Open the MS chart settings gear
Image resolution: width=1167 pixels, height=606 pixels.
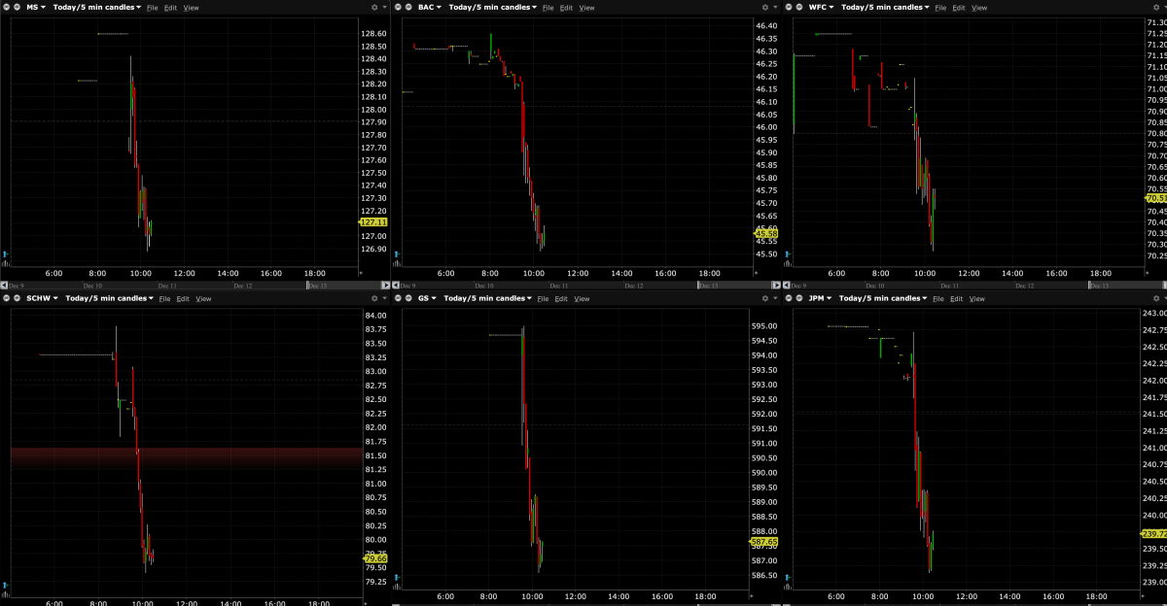[374, 7]
